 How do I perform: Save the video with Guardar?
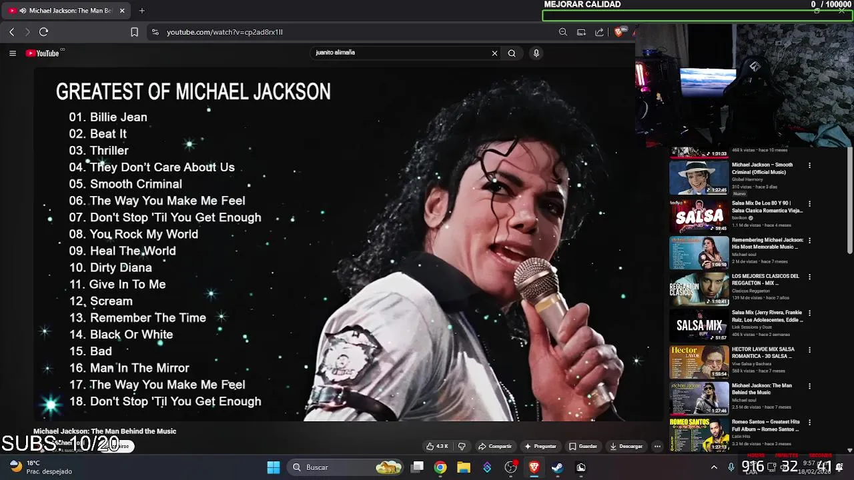583,446
